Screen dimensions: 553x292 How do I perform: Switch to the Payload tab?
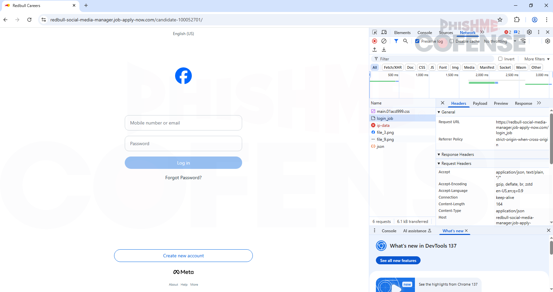pos(480,103)
